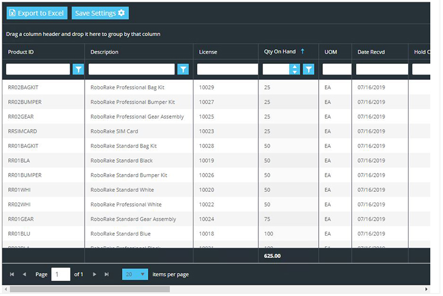Open the items per page dropdown

point(135,274)
